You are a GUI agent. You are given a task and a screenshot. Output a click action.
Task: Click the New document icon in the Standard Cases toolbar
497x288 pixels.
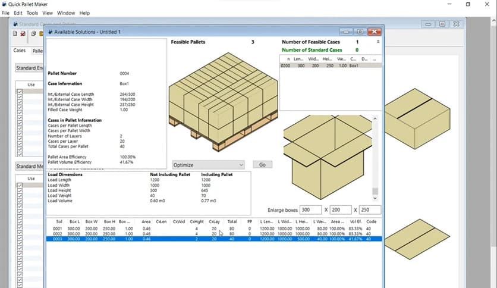point(15,34)
